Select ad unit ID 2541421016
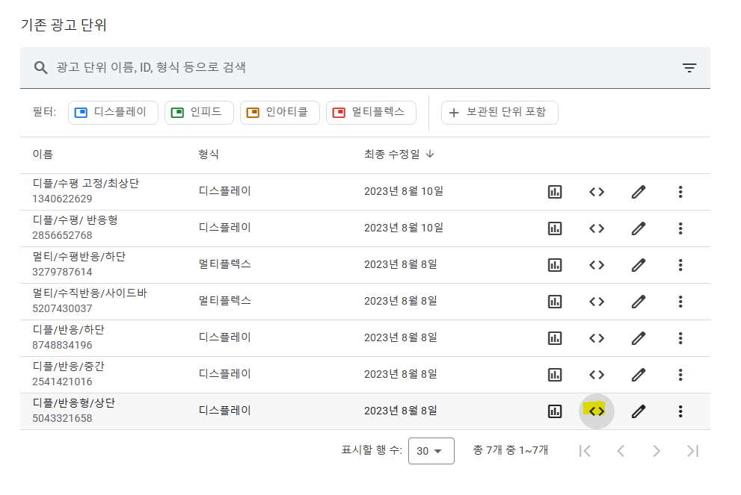741x495 pixels. tap(62, 382)
